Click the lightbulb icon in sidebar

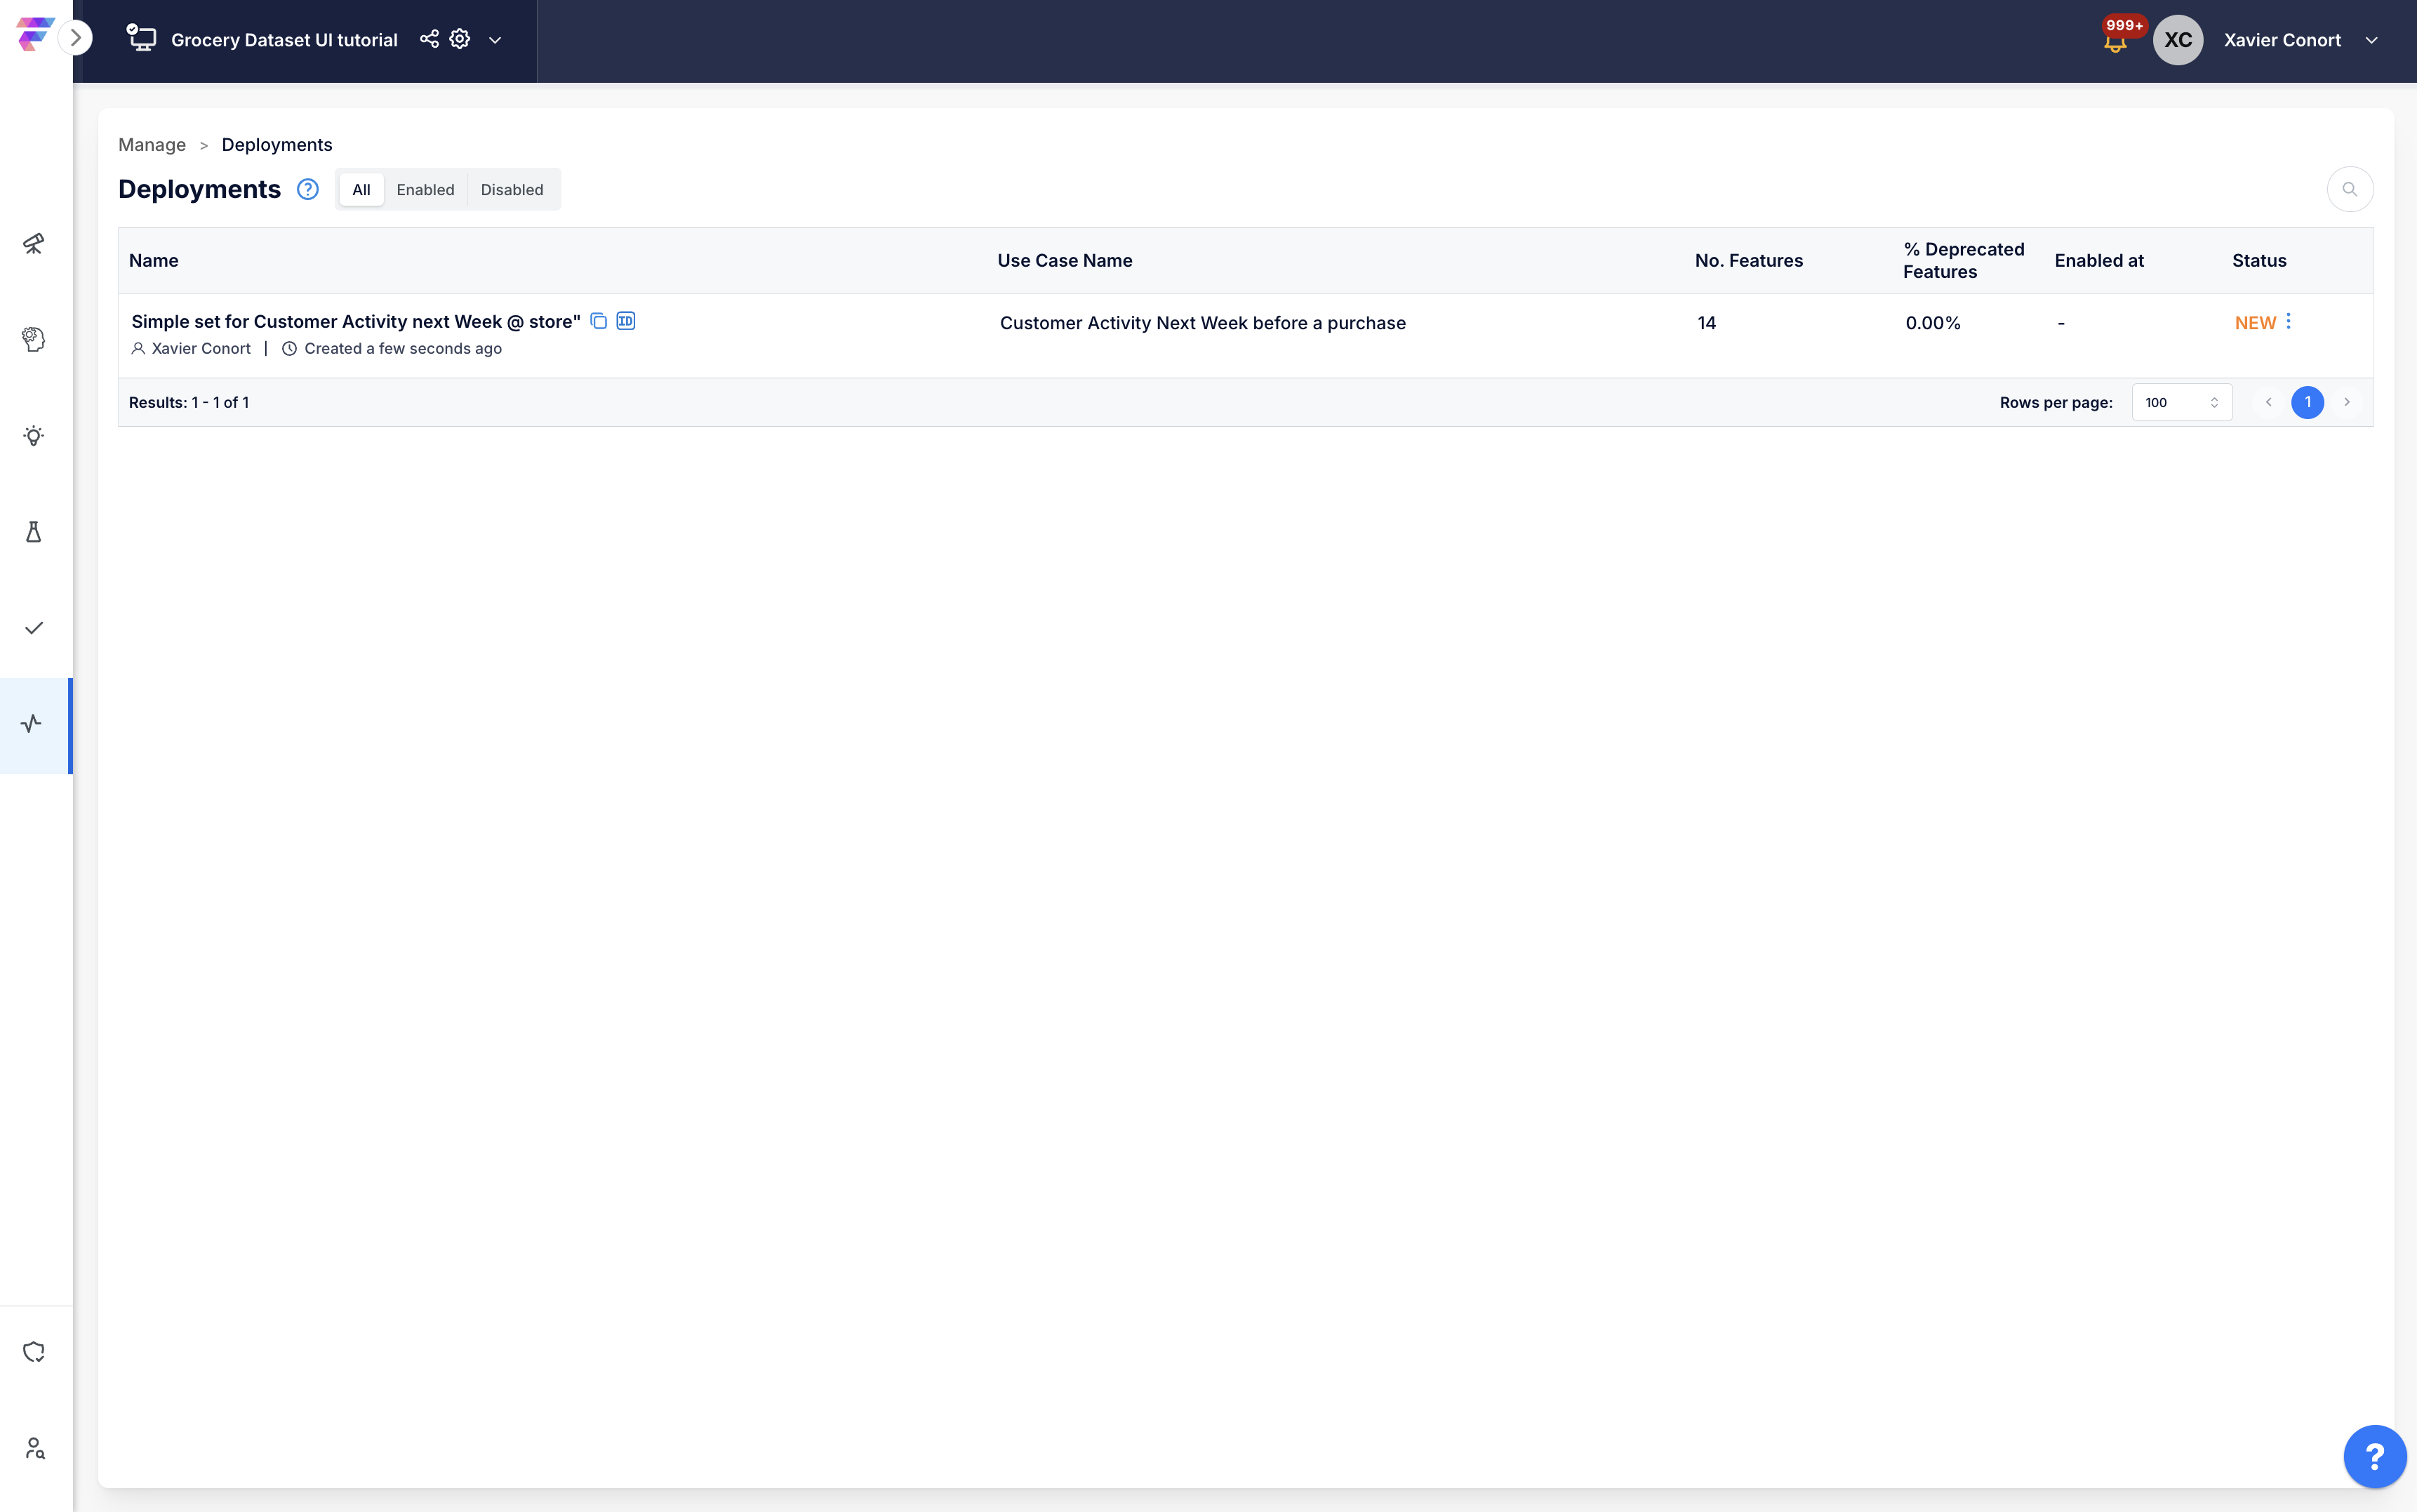[x=34, y=436]
